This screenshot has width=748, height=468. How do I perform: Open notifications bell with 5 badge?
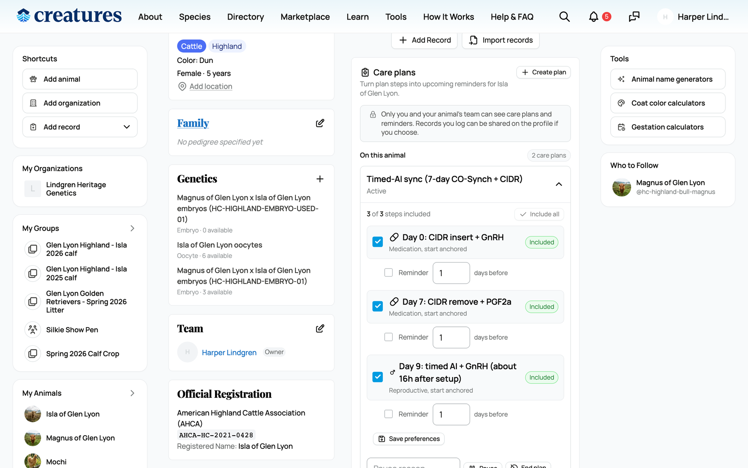(599, 17)
